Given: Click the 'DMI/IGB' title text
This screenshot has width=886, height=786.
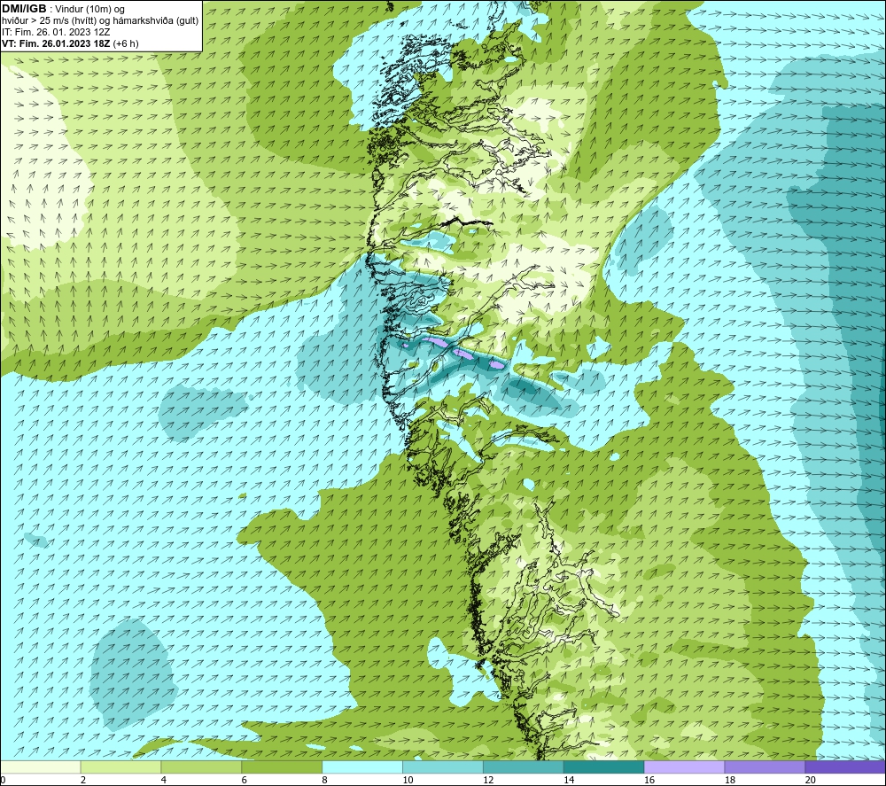Looking at the screenshot, I should coord(24,9).
